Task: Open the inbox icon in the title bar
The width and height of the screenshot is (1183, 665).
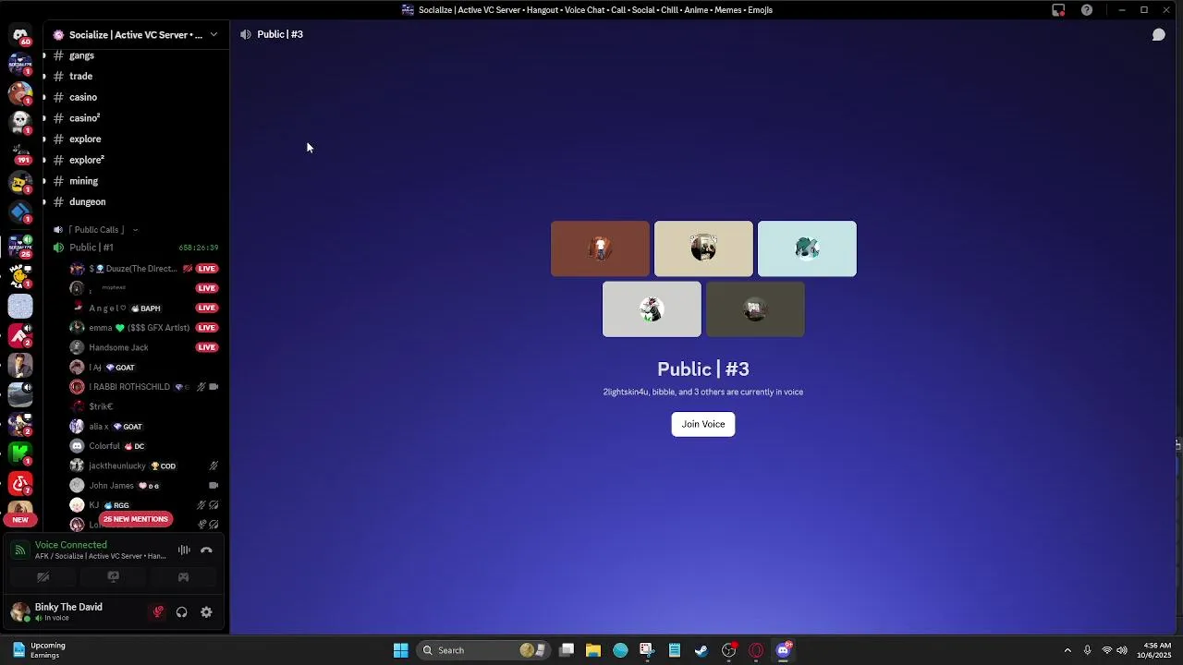Action: [1058, 10]
